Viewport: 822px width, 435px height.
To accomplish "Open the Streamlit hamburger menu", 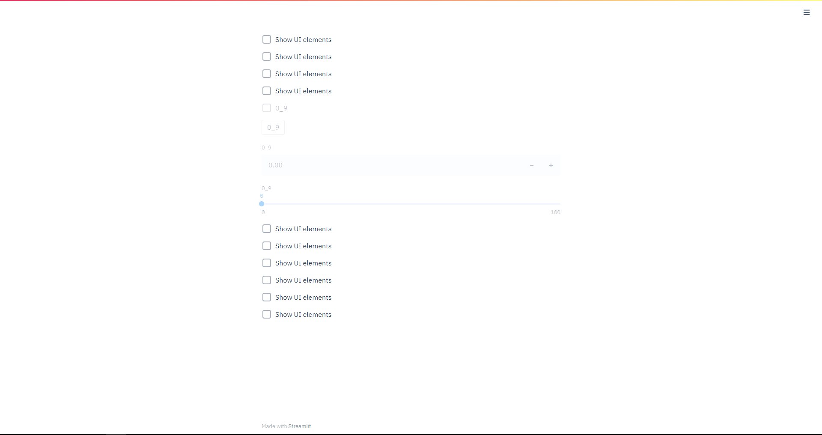I will coord(807,12).
